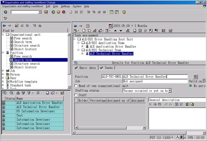Expand the Job tree node

[x=3, y=71]
